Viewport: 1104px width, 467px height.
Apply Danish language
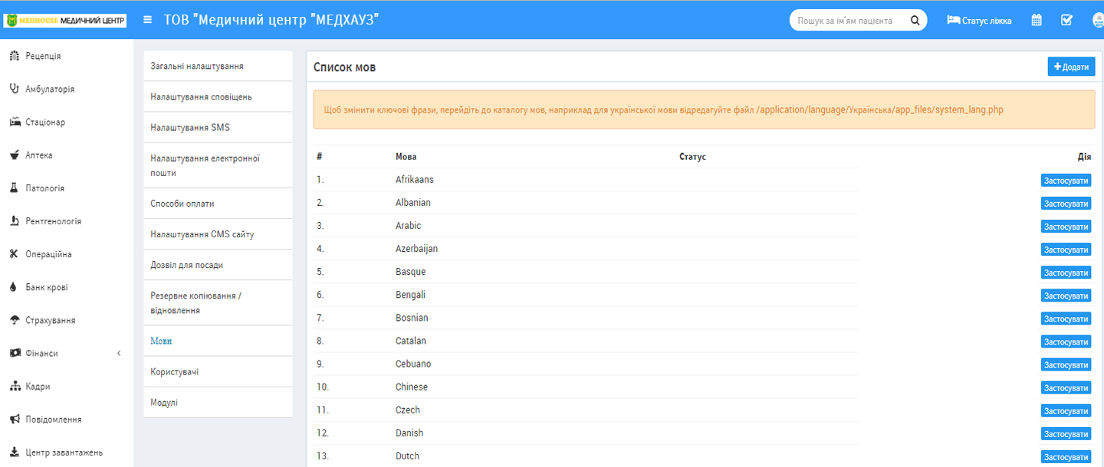[x=1066, y=434]
